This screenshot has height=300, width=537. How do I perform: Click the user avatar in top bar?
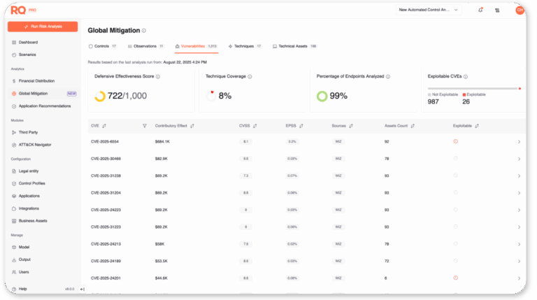coord(520,10)
